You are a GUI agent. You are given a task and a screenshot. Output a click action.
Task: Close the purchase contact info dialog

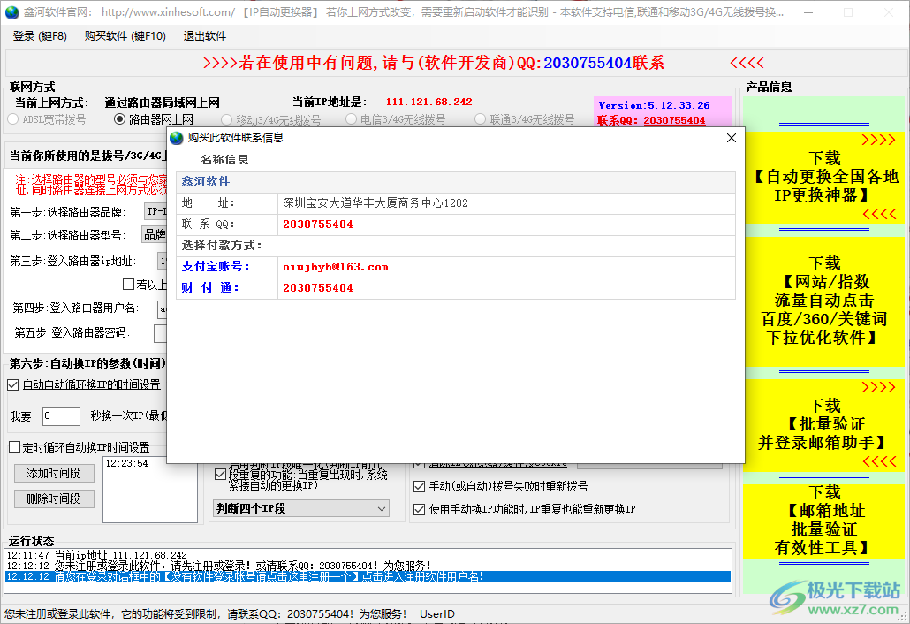click(x=732, y=138)
